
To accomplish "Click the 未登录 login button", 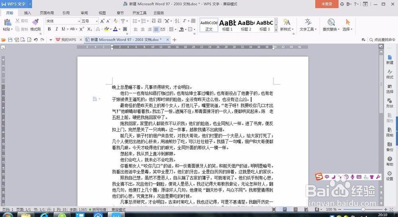I will click(x=327, y=4).
